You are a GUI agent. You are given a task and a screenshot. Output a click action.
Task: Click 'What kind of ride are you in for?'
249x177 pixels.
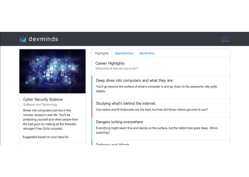(x=116, y=68)
